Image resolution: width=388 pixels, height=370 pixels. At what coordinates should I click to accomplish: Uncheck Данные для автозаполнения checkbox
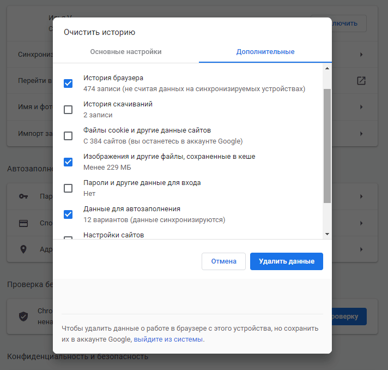(68, 214)
